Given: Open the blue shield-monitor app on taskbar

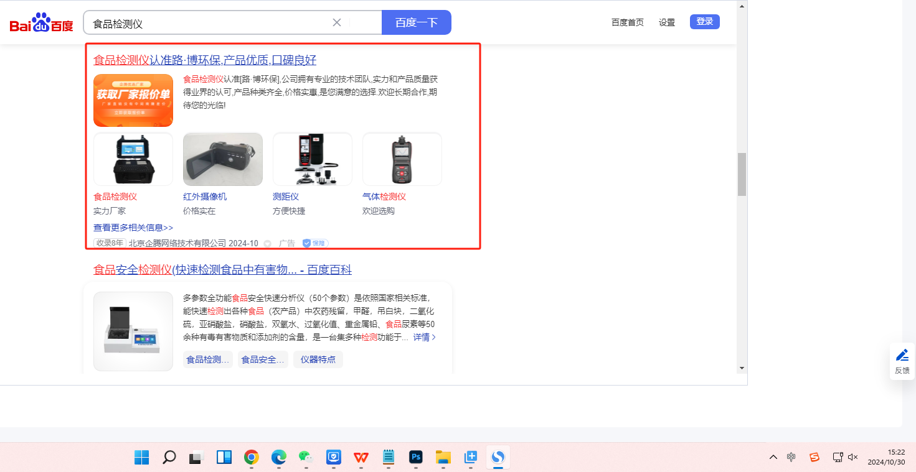Looking at the screenshot, I should click(x=334, y=458).
